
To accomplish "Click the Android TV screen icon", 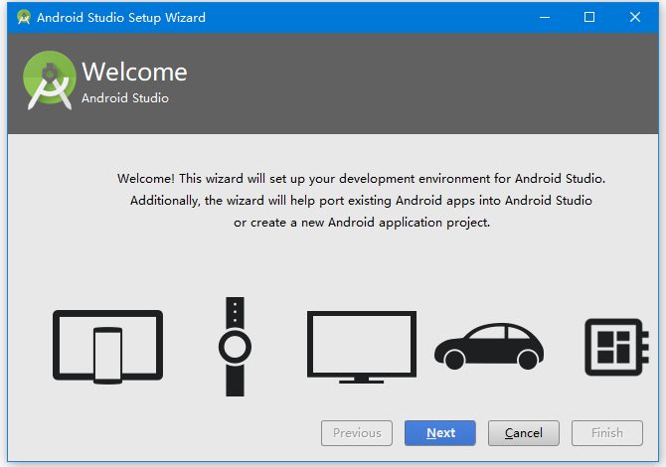I will tap(362, 346).
